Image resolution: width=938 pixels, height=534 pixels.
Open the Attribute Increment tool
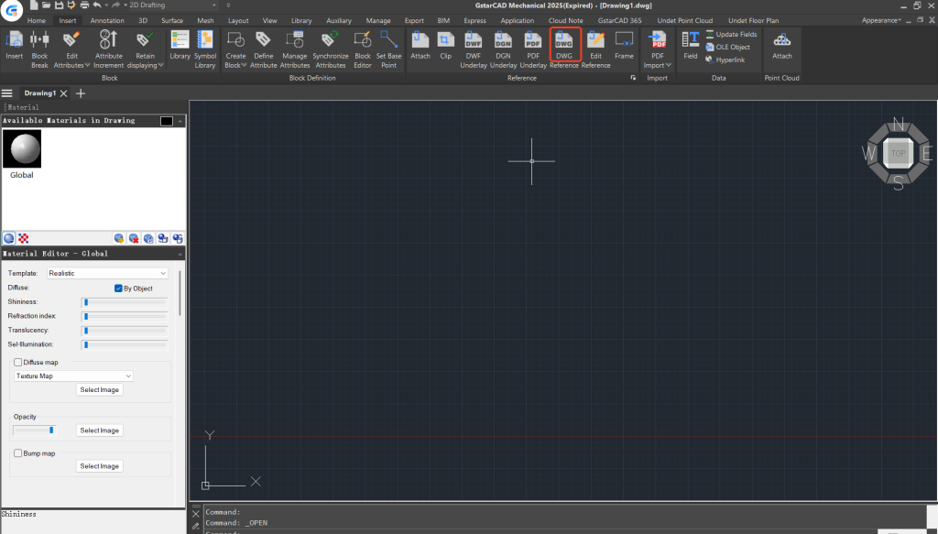coord(108,49)
